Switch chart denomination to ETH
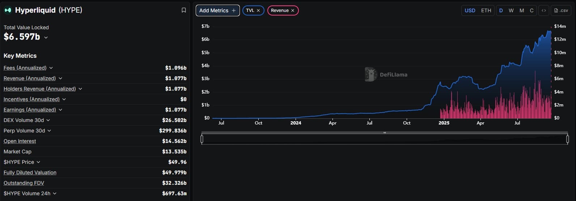Image resolution: width=576 pixels, height=201 pixels. point(486,10)
